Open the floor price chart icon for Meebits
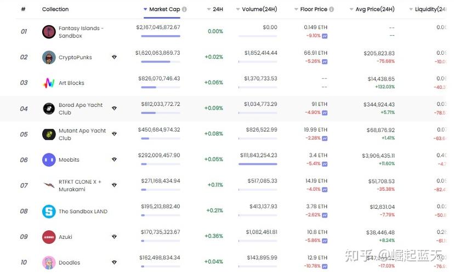 325,164
